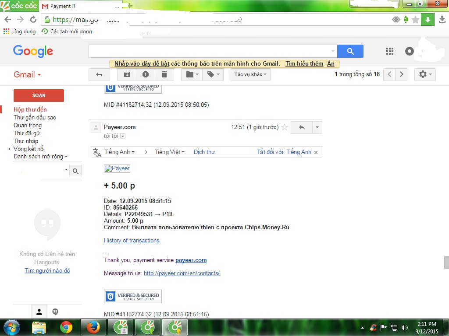Show details arrow next to tới tôi
This screenshot has height=336, width=449.
(123, 136)
